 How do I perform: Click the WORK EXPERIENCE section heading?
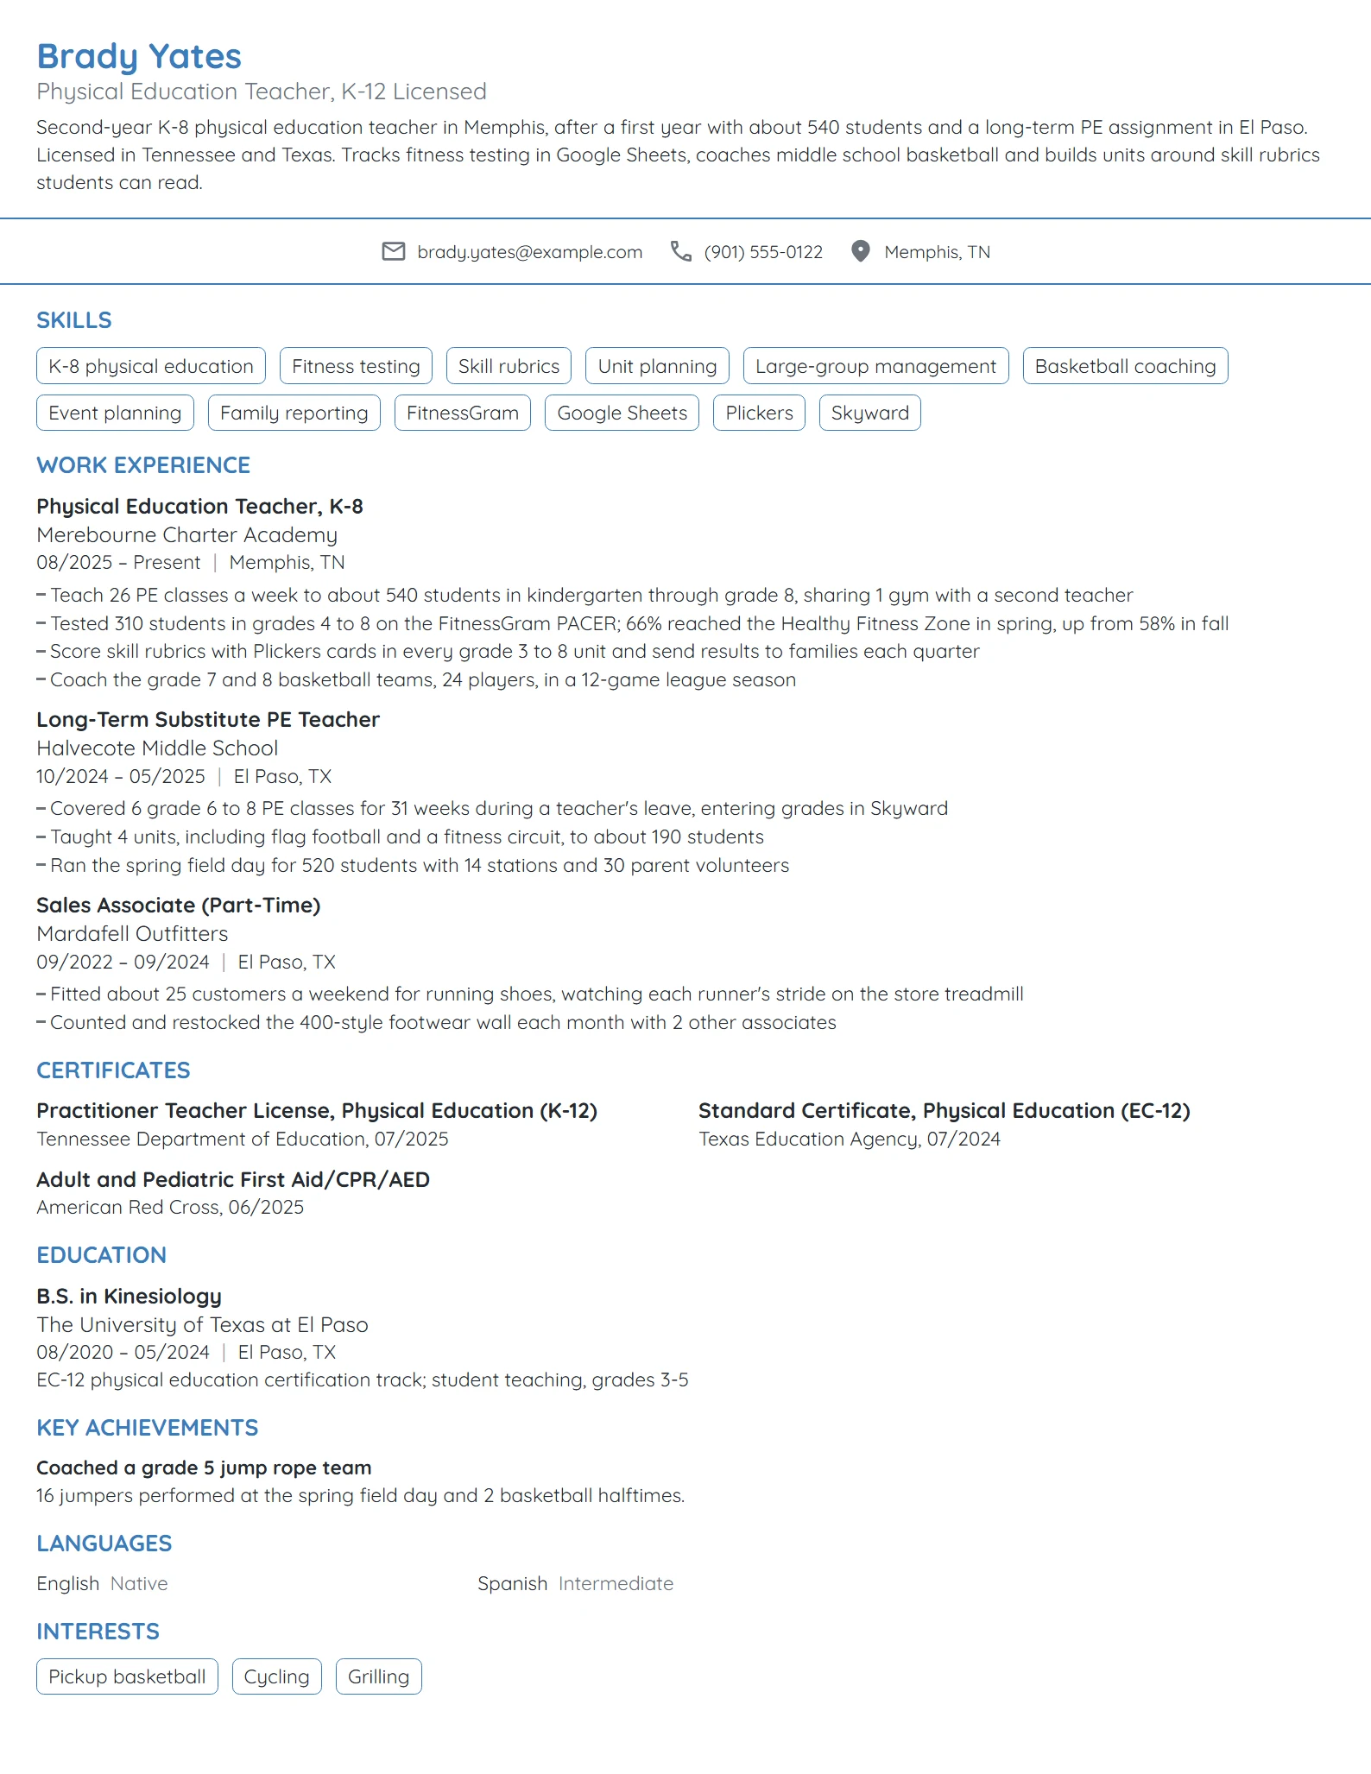click(143, 465)
